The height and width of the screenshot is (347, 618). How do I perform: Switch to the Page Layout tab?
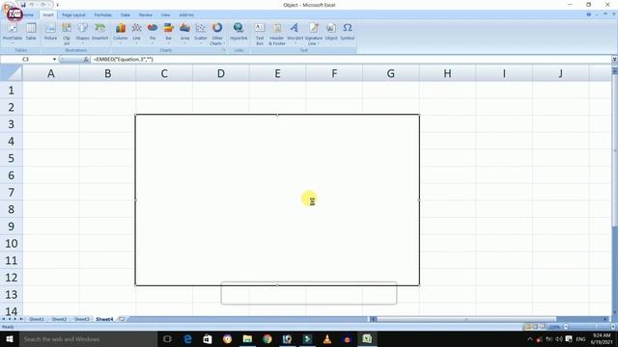[73, 15]
